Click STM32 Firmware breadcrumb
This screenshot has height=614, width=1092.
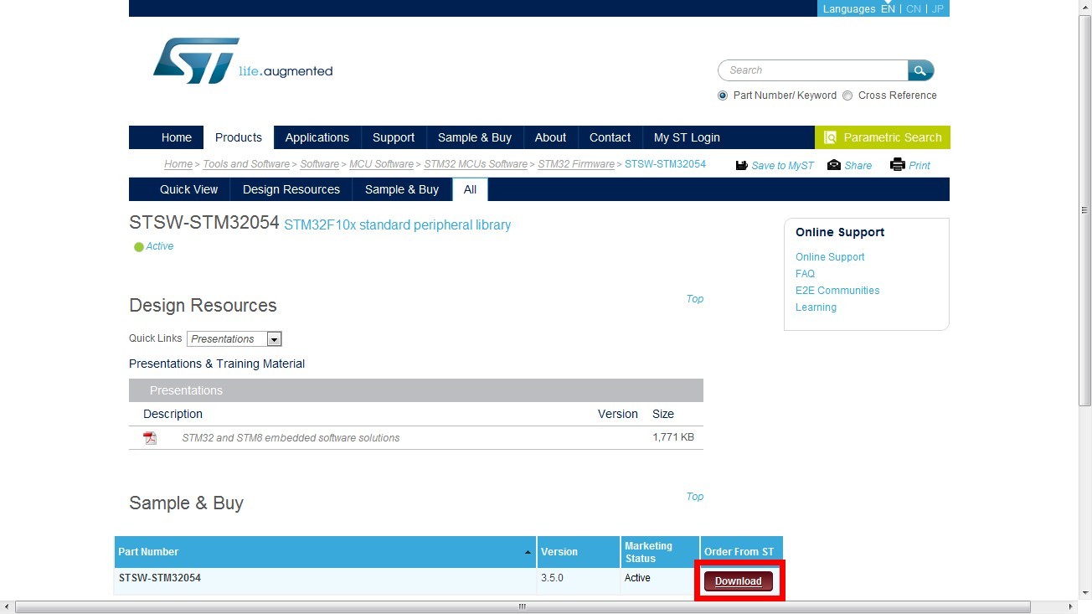click(576, 164)
